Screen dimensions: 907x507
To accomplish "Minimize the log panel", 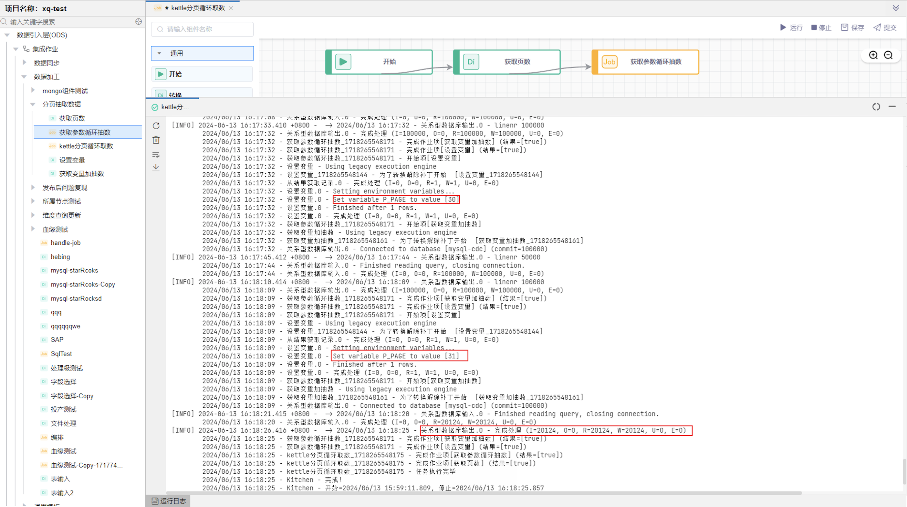I will 892,106.
